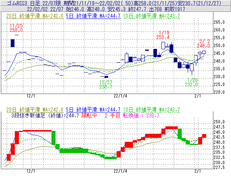This screenshot has width=231, height=176.
Task: Click the 11/25 dark blue candlestick body
Action: [x=13, y=43]
